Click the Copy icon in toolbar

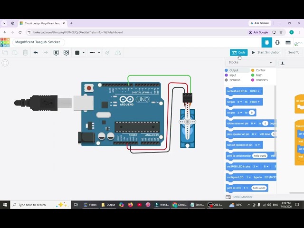[5, 53]
